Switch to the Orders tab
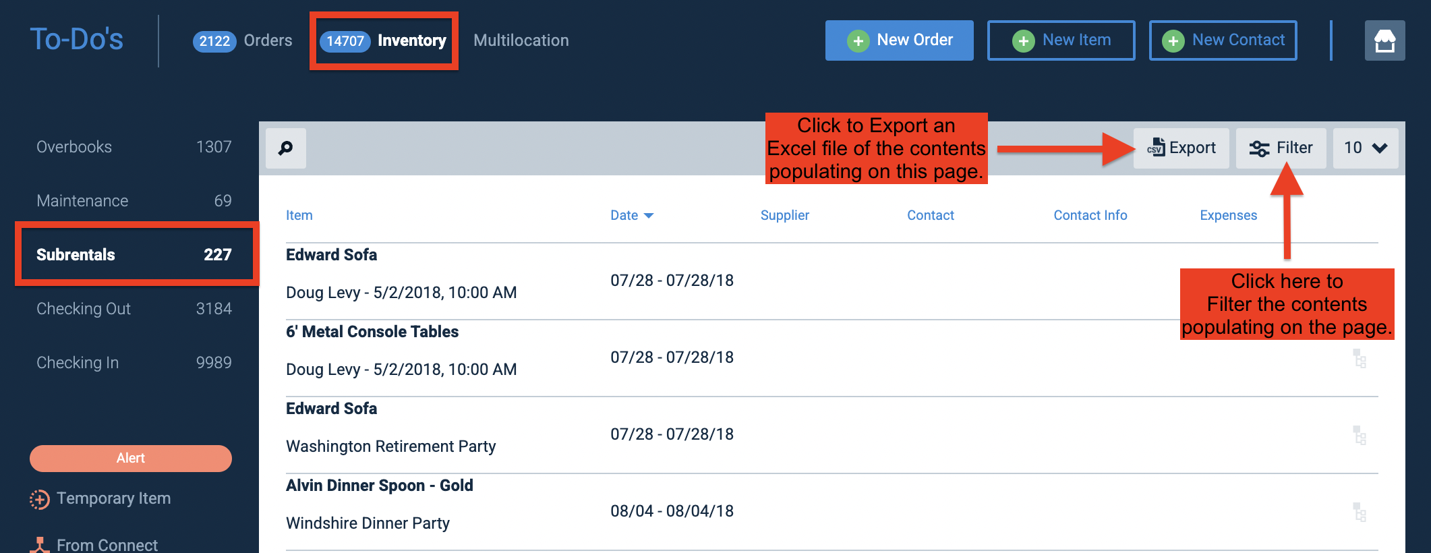Viewport: 1431px width, 553px height. click(x=243, y=40)
